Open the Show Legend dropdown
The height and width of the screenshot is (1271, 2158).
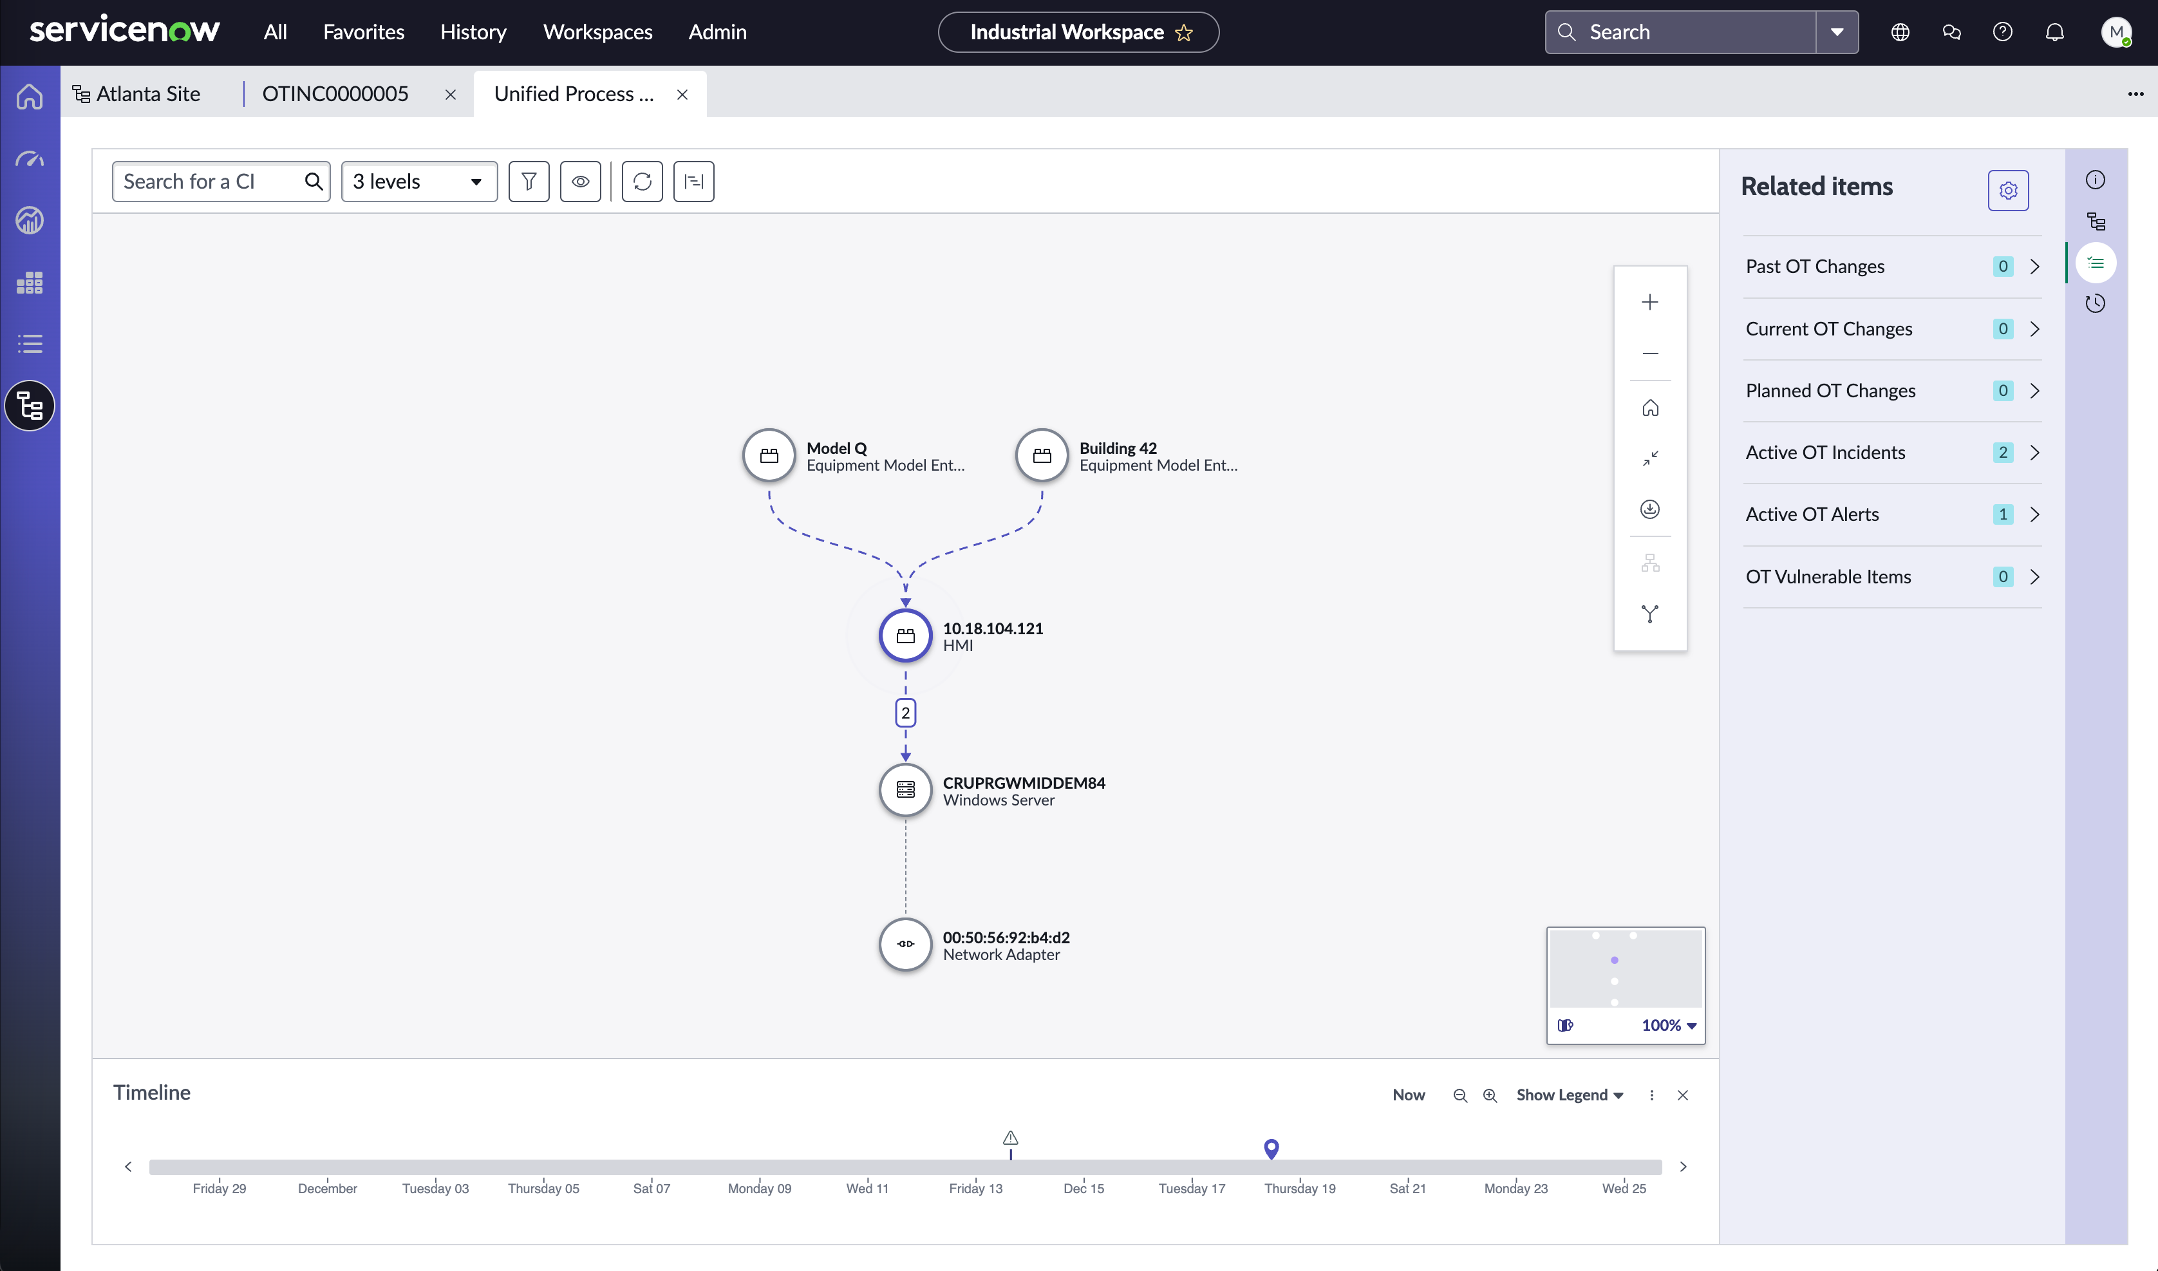click(1570, 1095)
